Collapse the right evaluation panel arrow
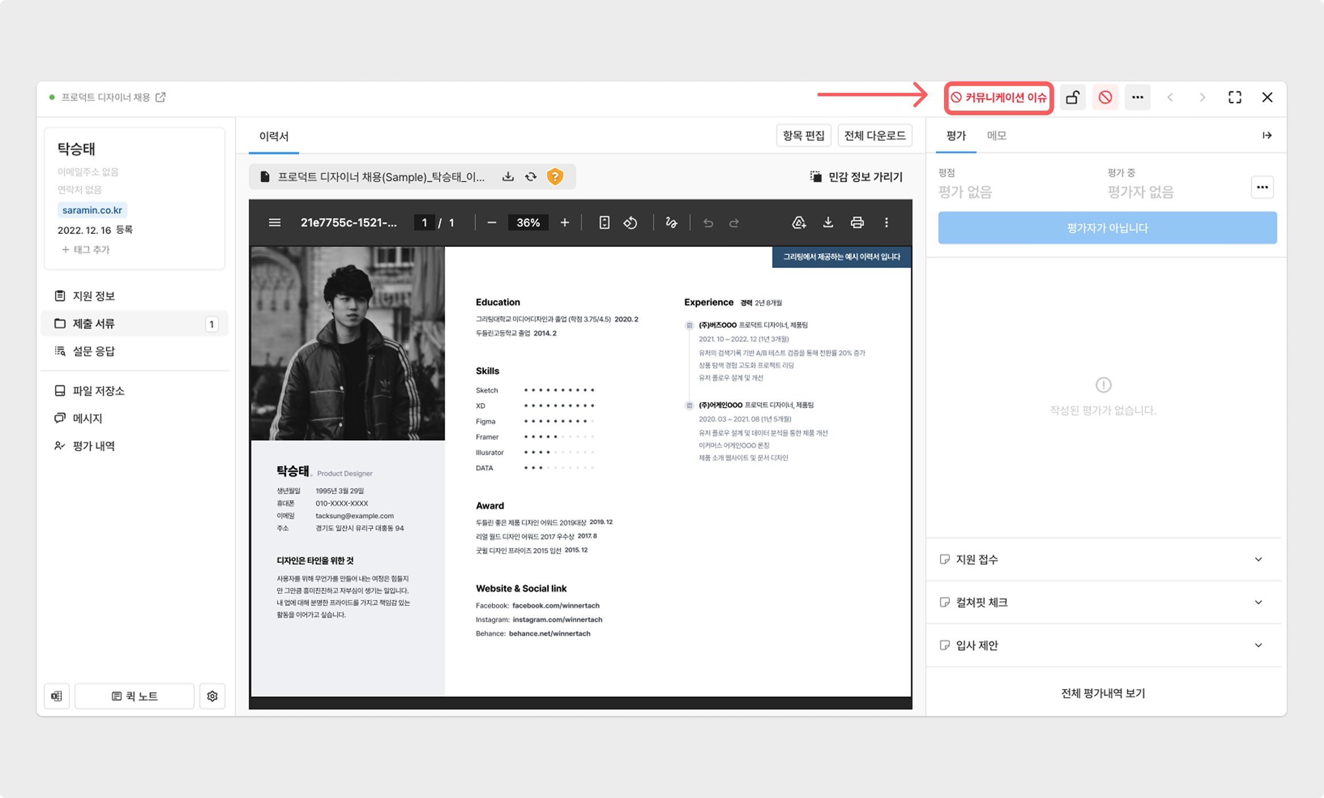The height and width of the screenshot is (798, 1324). coord(1267,135)
